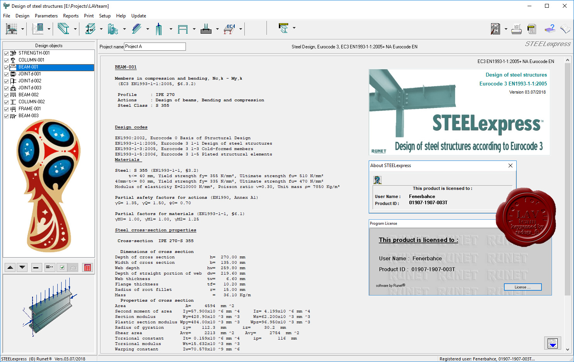This screenshot has height=362, width=574.
Task: Open dropdown beside beam axes icon
Action: pos(101,29)
